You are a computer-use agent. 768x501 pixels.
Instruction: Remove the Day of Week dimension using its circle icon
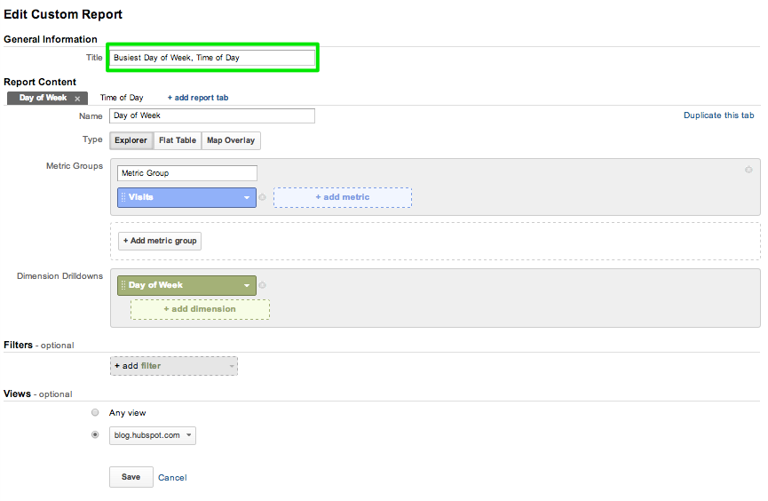(x=263, y=285)
